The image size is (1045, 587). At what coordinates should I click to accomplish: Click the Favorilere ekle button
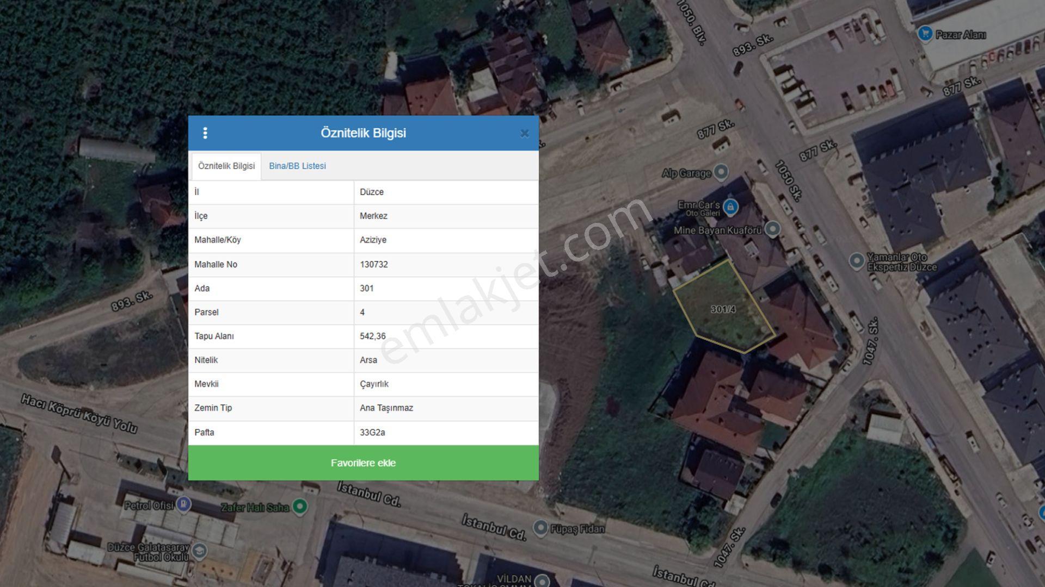point(364,463)
